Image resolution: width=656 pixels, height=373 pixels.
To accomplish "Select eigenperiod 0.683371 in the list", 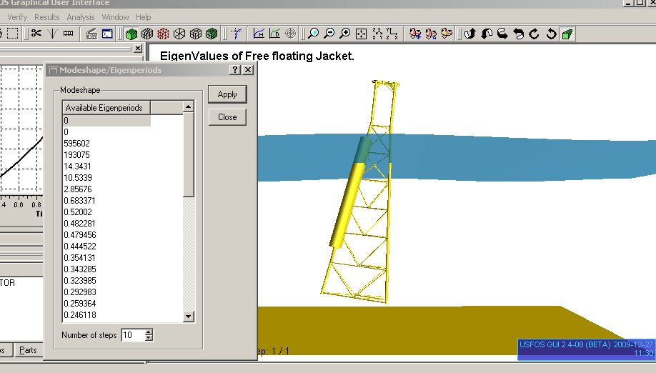I will pyautogui.click(x=79, y=200).
